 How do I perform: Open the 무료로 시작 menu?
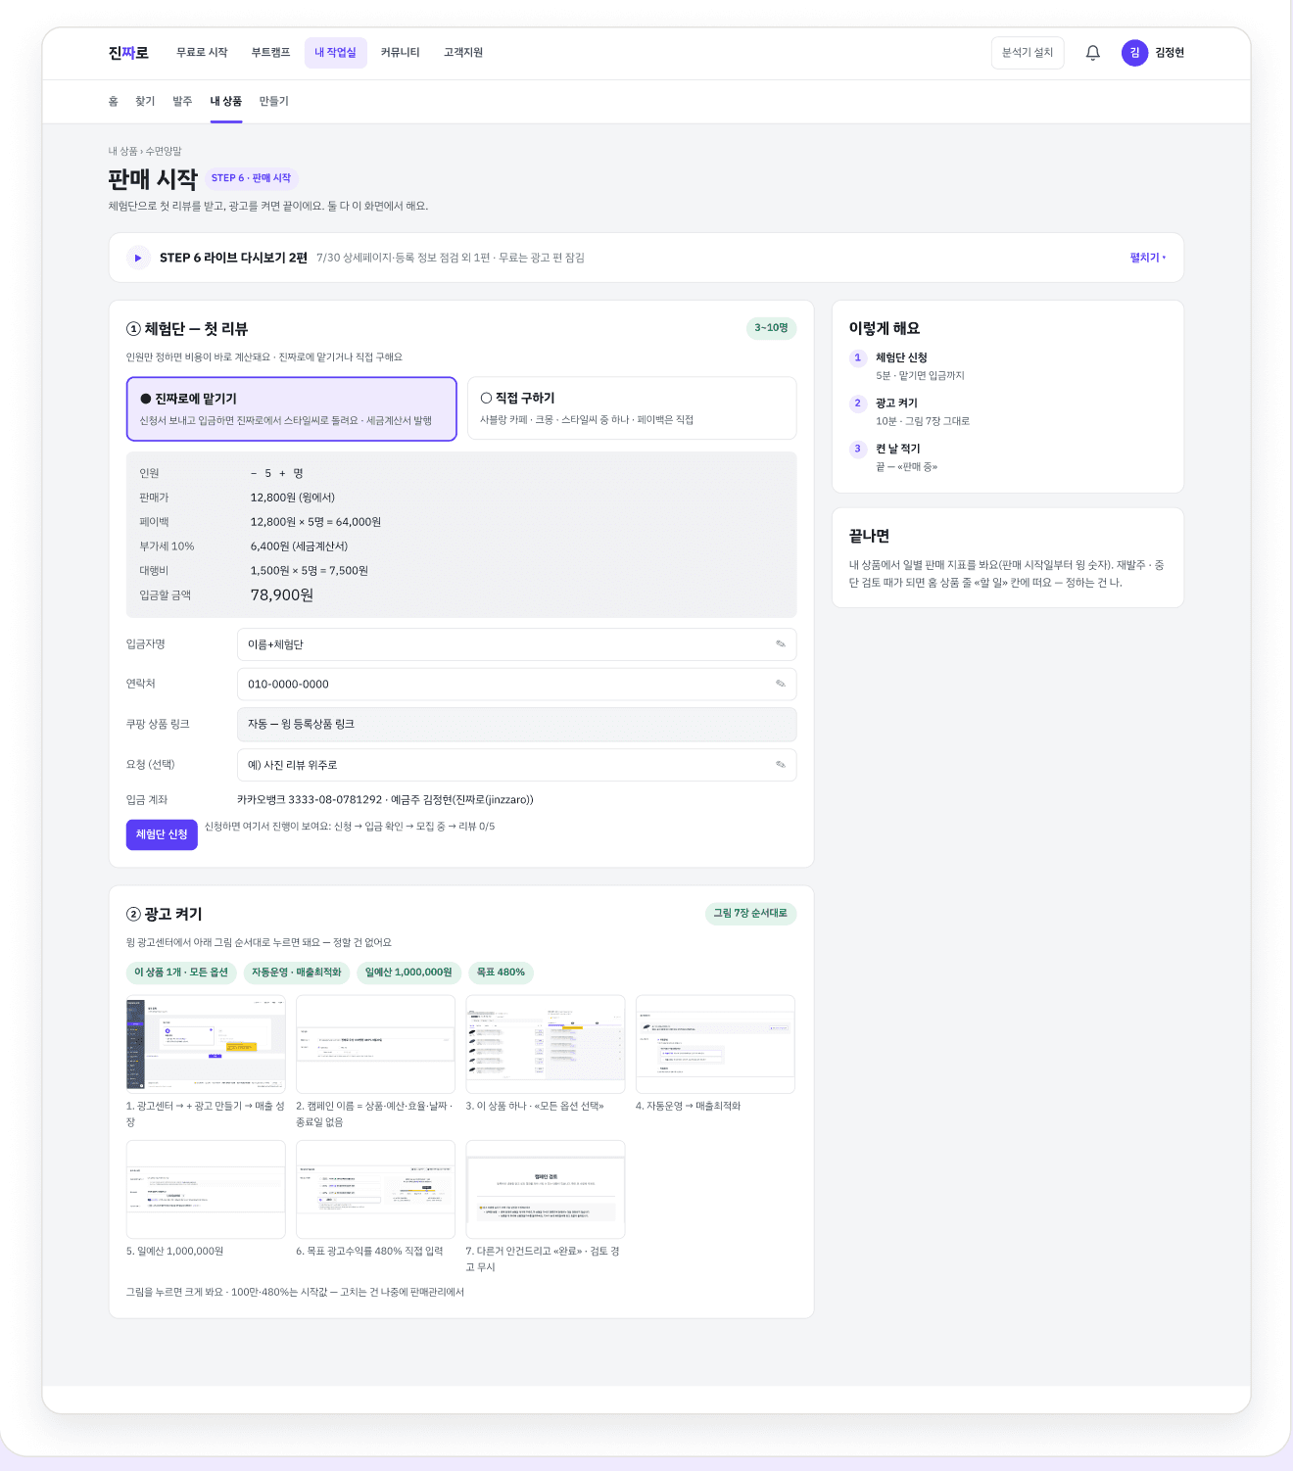tap(202, 53)
